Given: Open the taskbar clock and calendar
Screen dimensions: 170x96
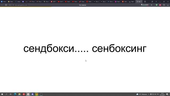Looking at the screenshot, I should pyautogui.click(x=162, y=94).
